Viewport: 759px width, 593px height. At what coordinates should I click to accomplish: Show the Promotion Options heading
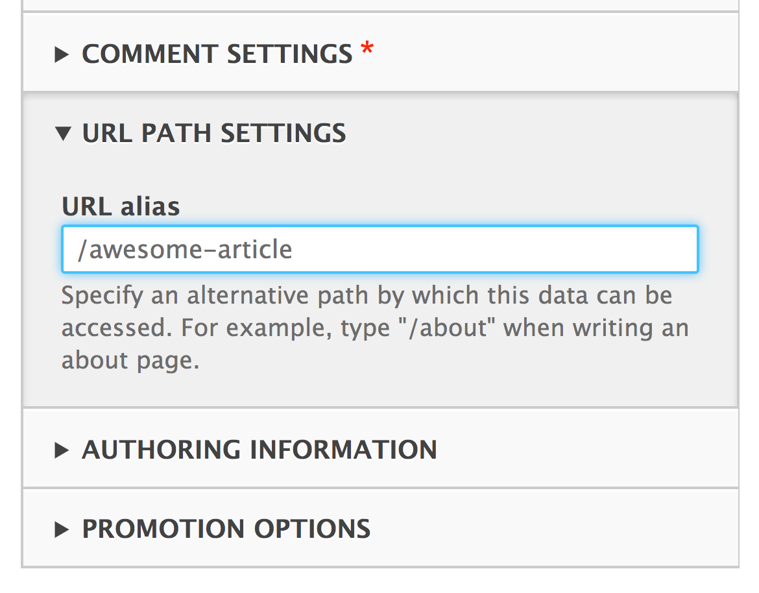point(226,529)
